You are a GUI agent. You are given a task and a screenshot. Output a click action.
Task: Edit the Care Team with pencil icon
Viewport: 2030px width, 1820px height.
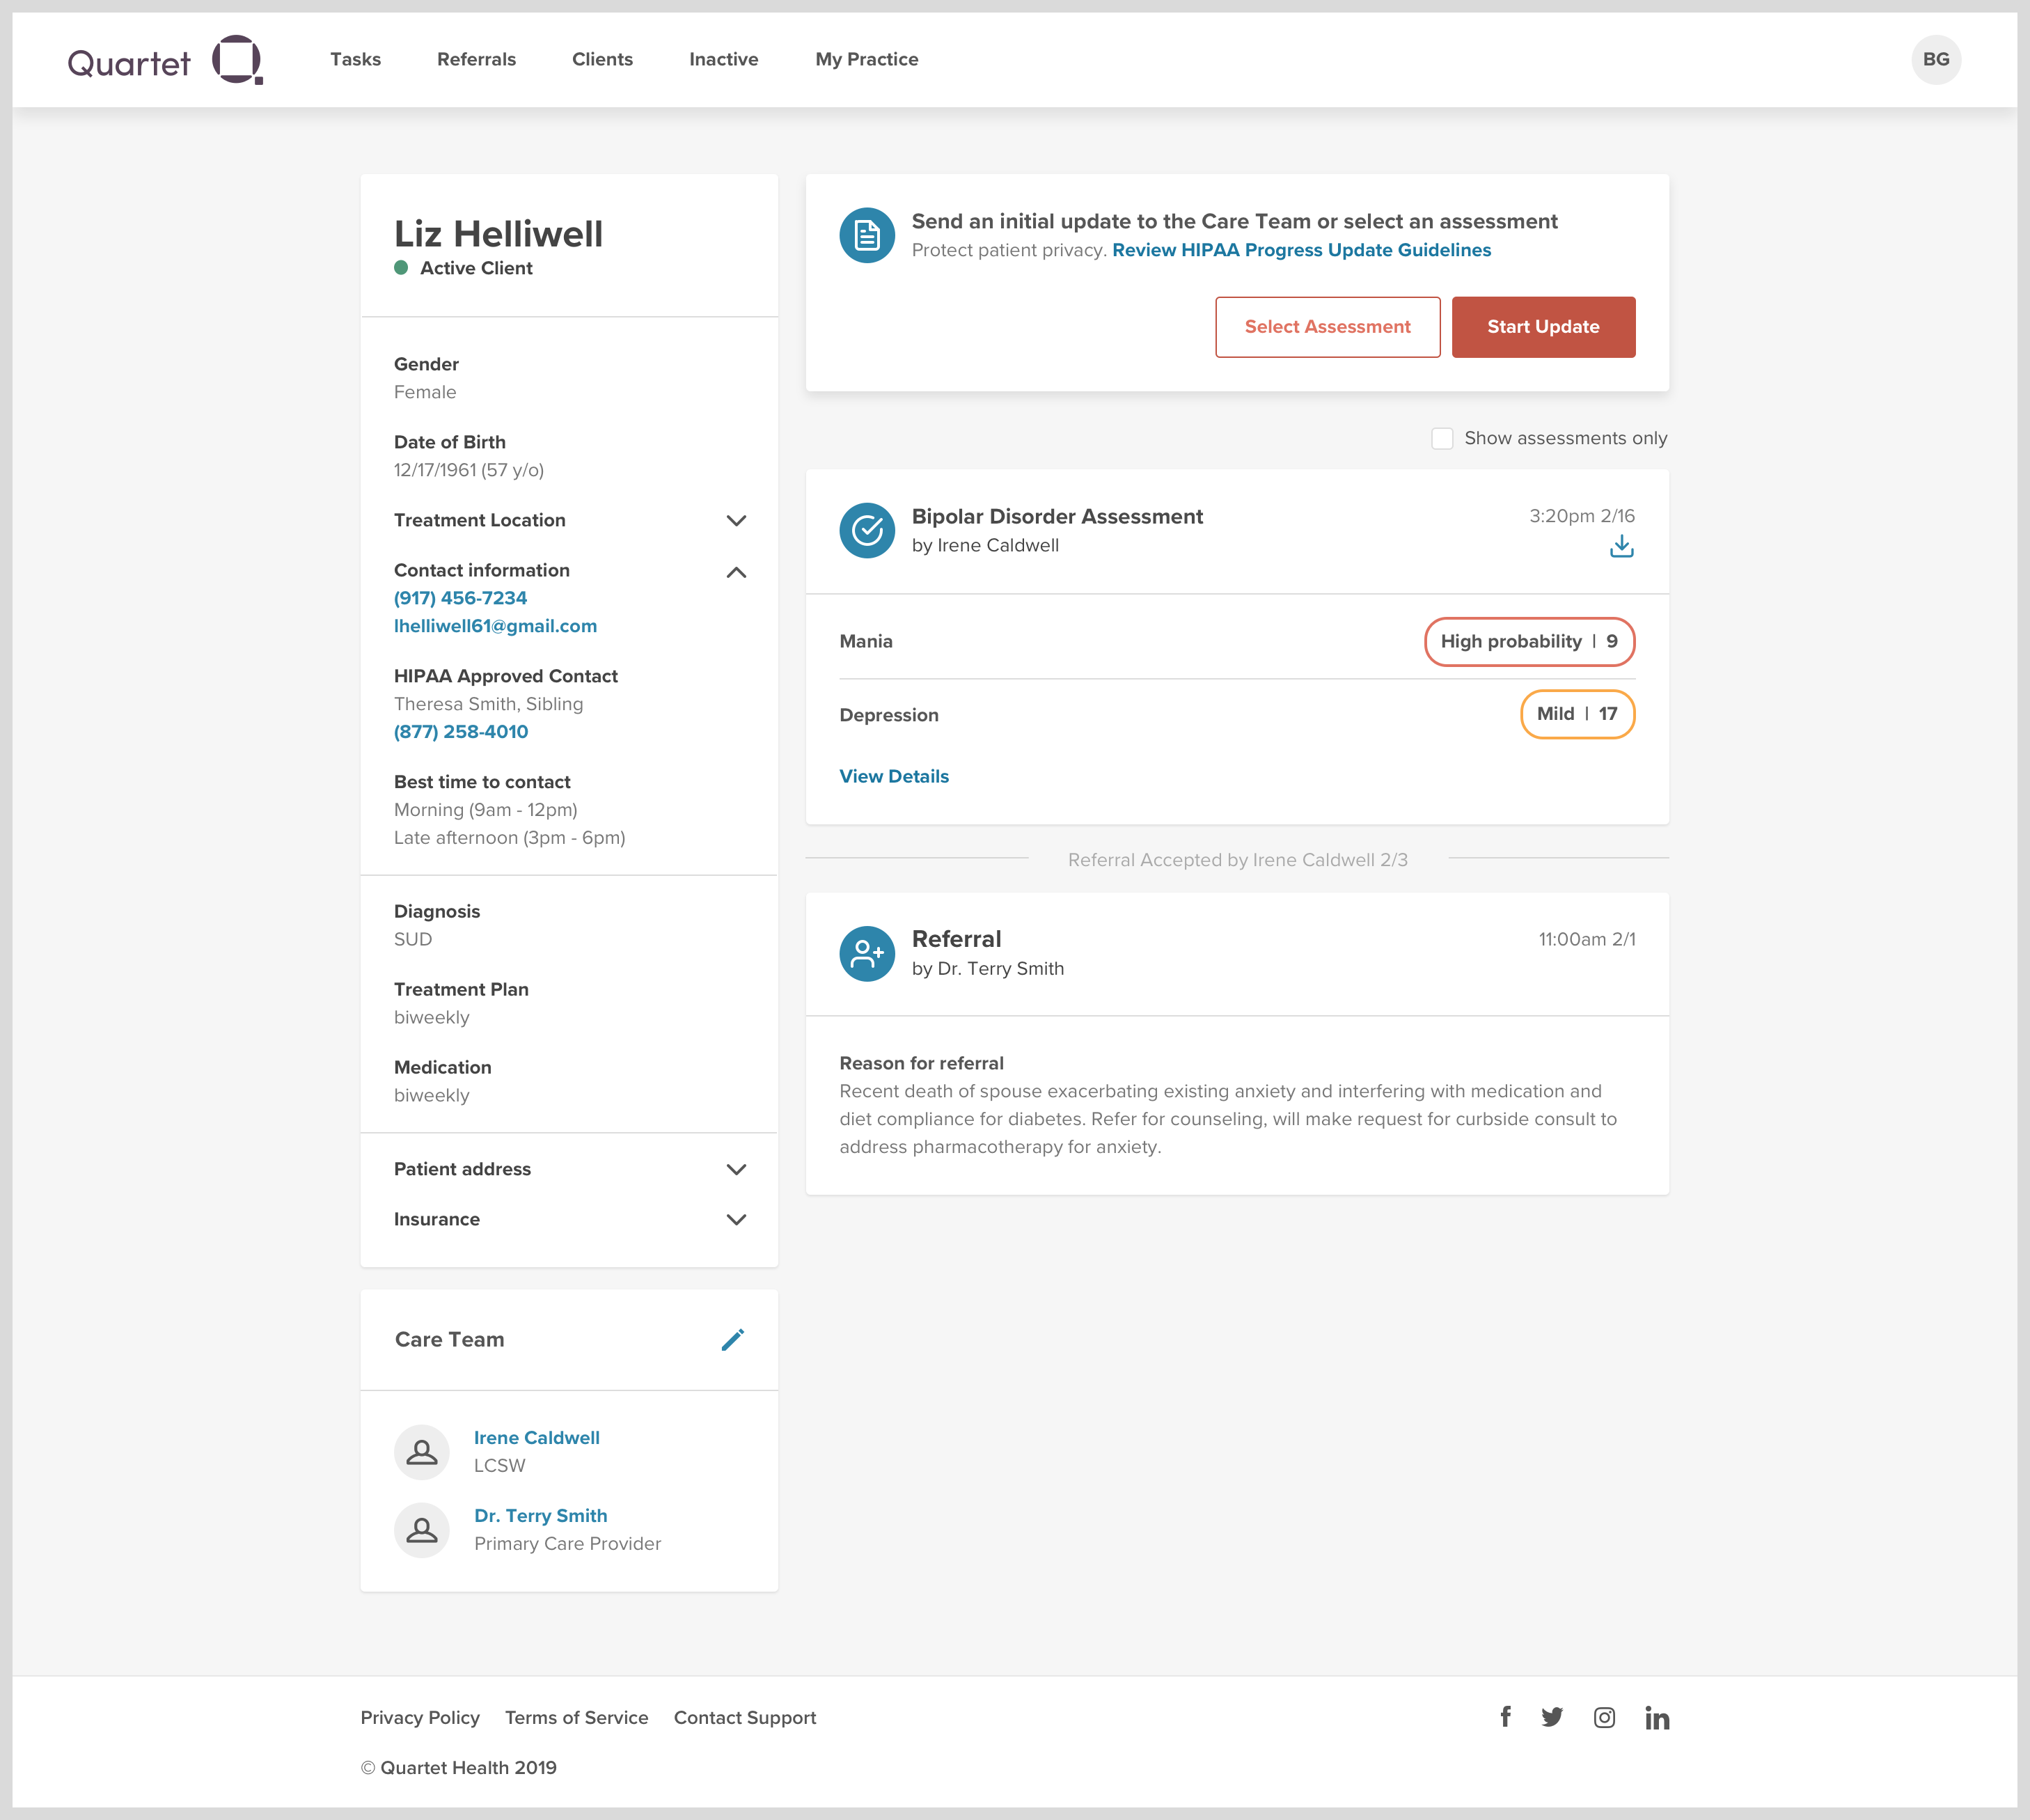pyautogui.click(x=733, y=1339)
